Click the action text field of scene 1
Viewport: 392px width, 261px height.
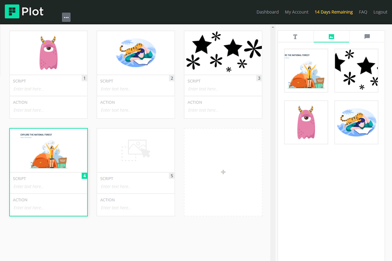(49, 110)
